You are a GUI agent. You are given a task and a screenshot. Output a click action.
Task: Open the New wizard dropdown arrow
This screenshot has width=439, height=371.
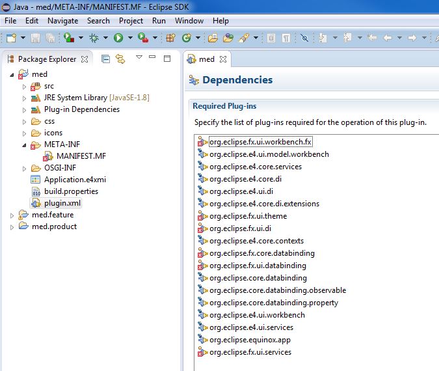23,38
